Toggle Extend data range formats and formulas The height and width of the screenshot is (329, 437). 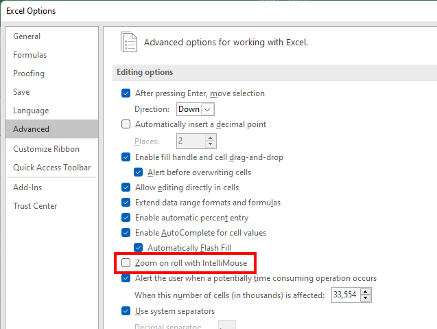[x=126, y=203]
